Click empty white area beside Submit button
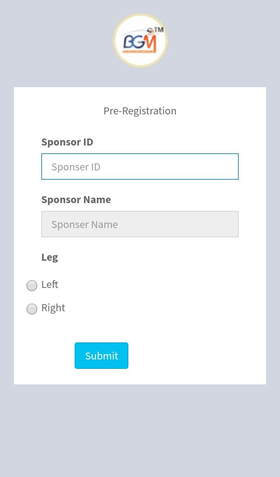Screen dimensions: 280x477 (x=194, y=356)
